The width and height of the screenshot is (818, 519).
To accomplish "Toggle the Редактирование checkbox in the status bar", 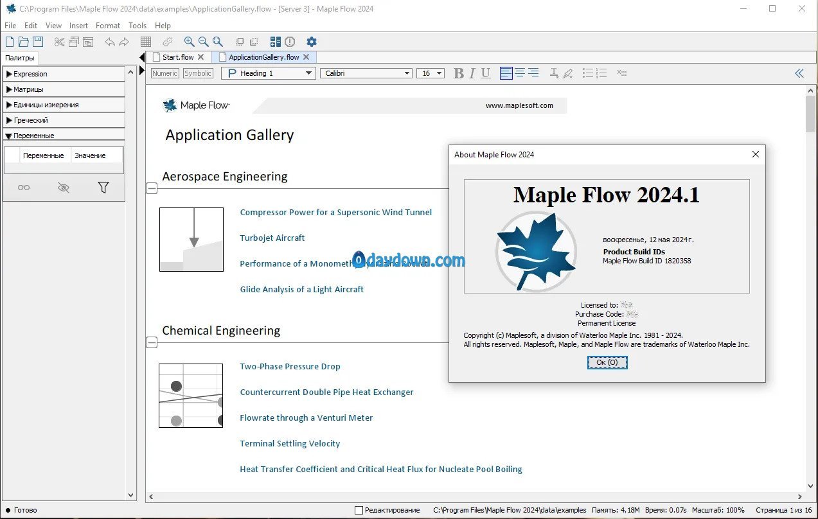I will [359, 510].
